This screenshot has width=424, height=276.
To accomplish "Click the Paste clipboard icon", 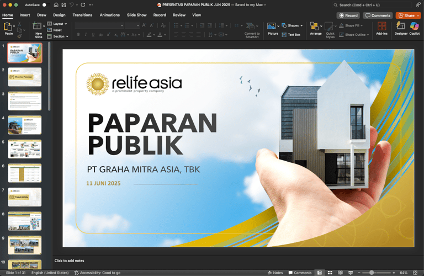I will pos(8,26).
